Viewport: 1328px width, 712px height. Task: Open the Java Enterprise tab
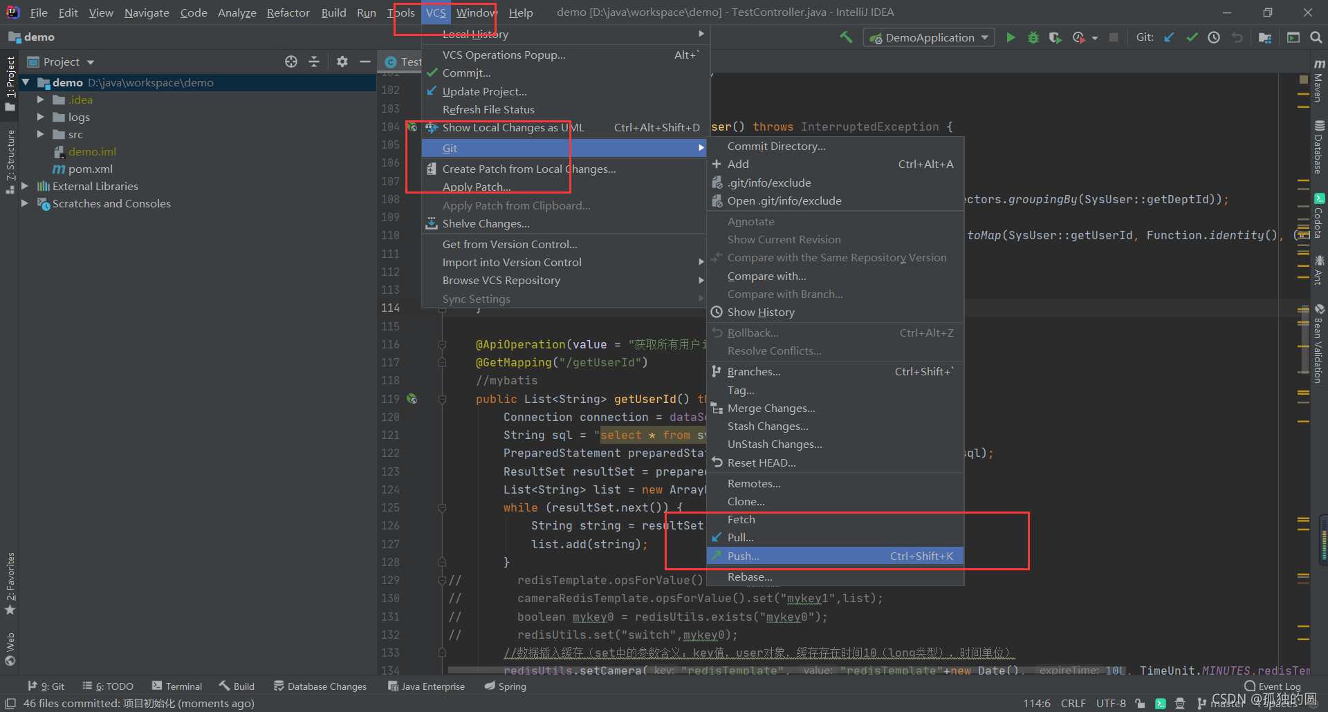tap(426, 686)
